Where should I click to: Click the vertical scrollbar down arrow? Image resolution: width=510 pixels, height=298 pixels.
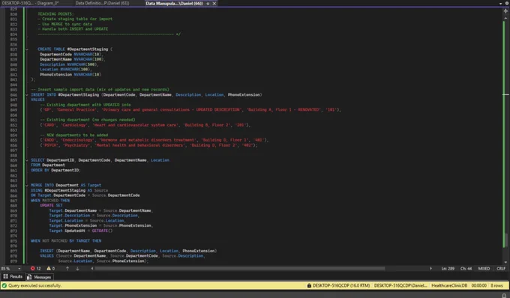tap(505, 262)
